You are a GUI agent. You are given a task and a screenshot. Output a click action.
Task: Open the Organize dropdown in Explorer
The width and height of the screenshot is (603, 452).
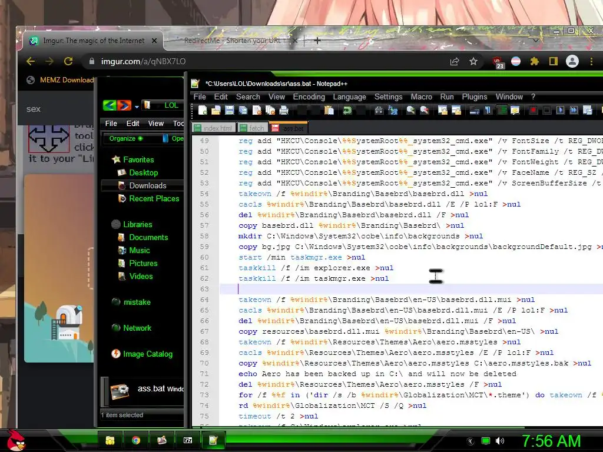[x=126, y=138]
